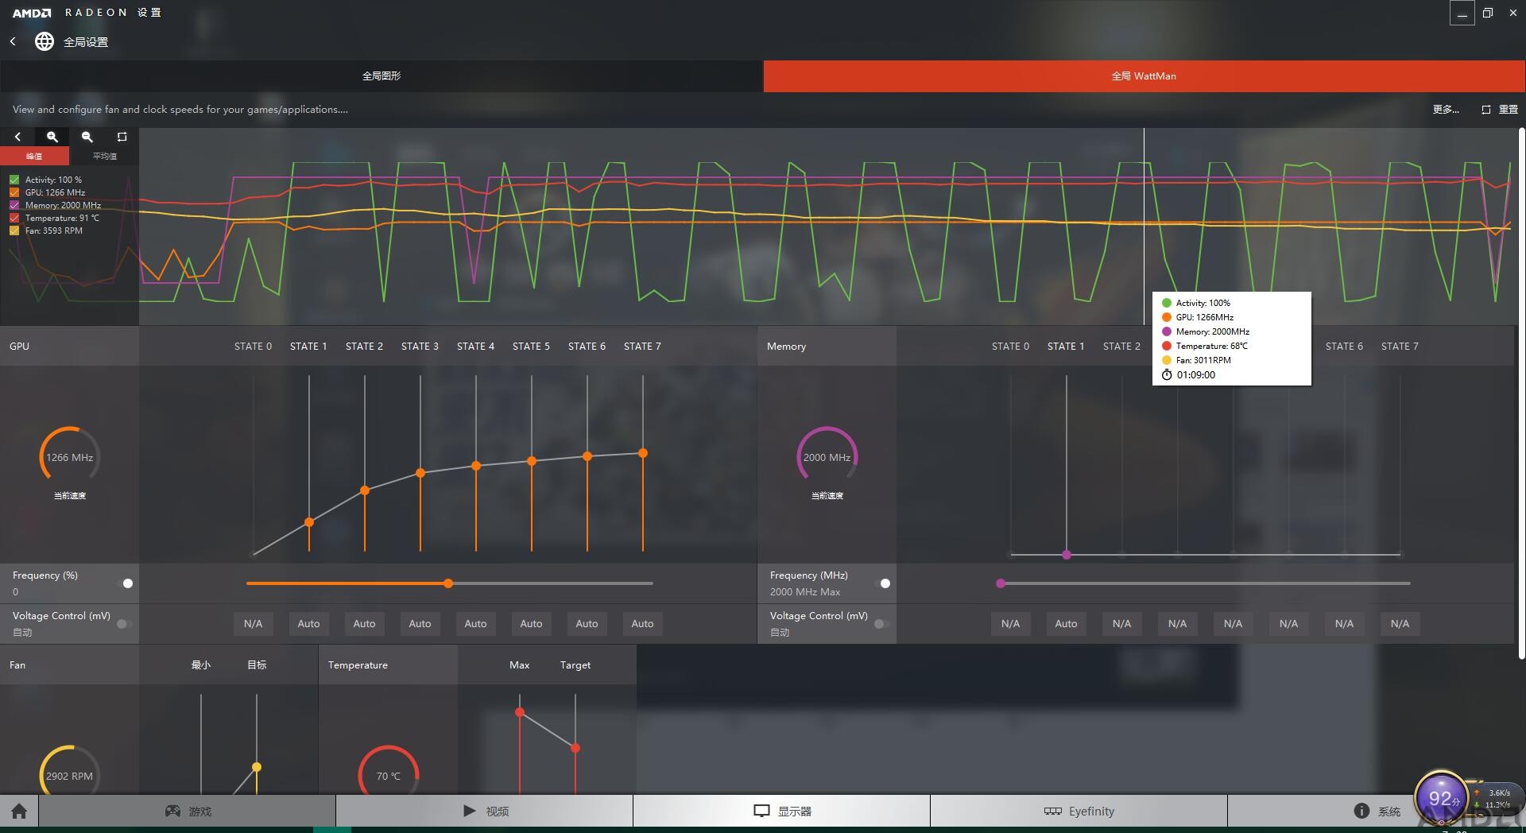Click Memory State 7 voltage N/A button

pos(1400,624)
